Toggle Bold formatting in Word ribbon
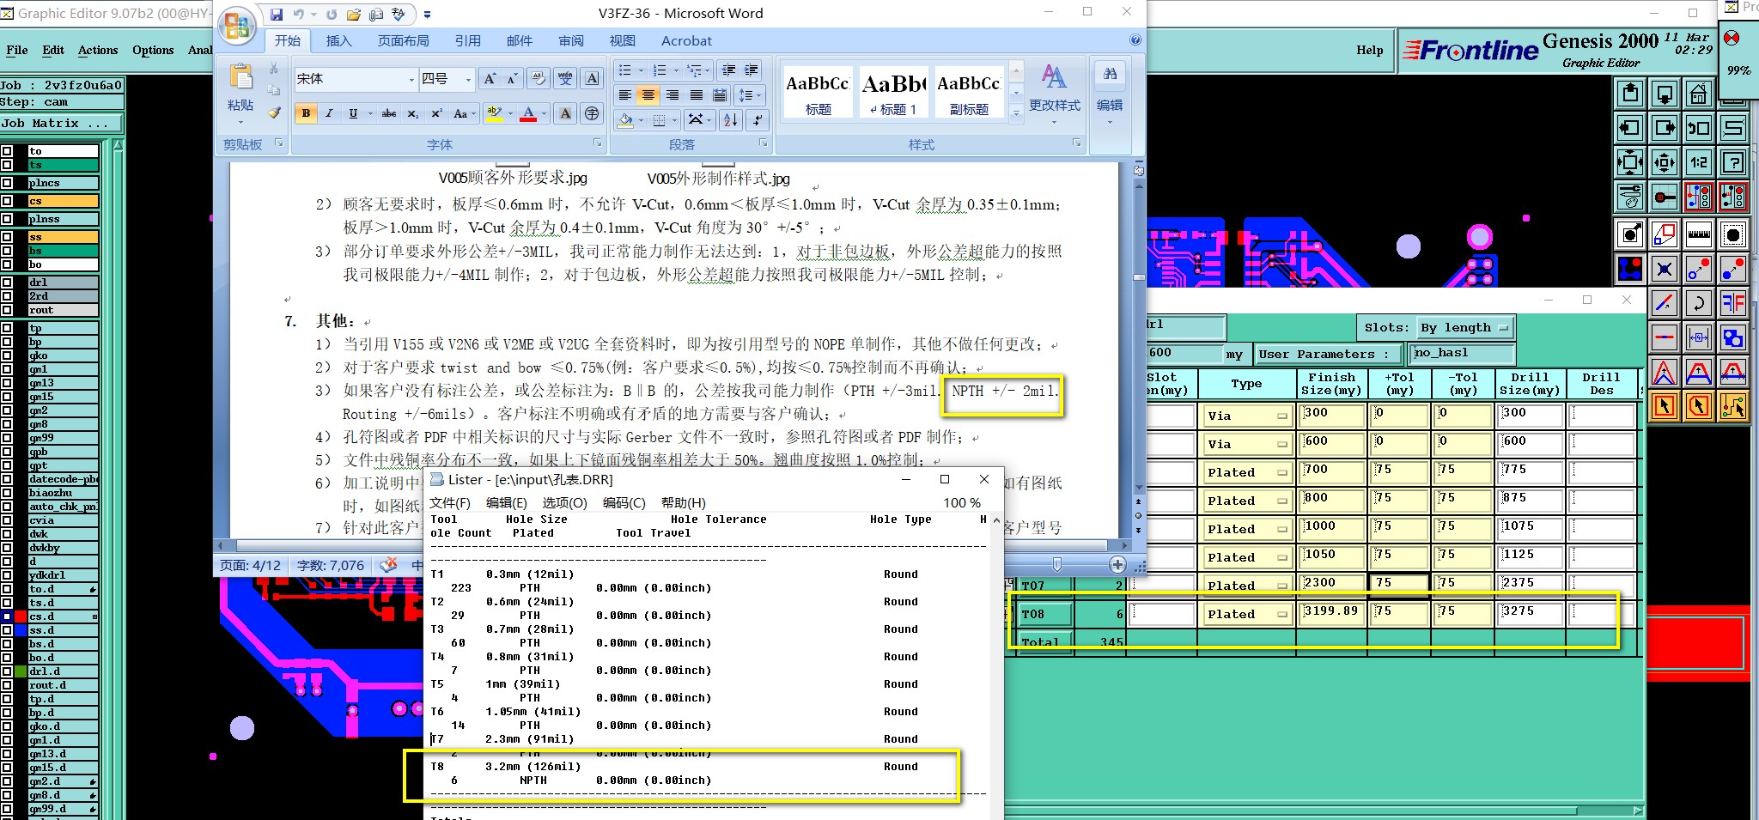 click(x=306, y=113)
